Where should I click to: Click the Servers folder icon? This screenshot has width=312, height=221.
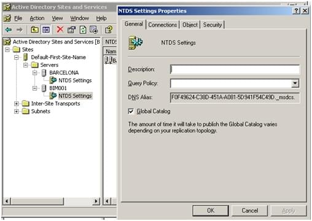click(x=34, y=65)
